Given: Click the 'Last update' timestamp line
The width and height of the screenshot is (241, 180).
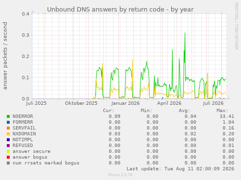Looking at the screenshot, I should coord(180,169).
